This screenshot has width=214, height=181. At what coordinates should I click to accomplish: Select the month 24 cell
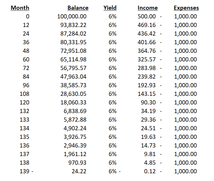(x=26, y=34)
